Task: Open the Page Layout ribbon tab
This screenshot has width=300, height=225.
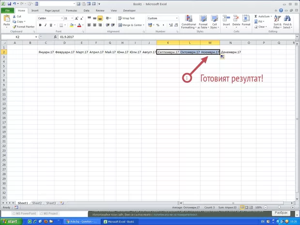Action: pos(52,10)
